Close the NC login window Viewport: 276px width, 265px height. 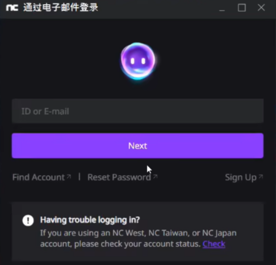point(261,8)
